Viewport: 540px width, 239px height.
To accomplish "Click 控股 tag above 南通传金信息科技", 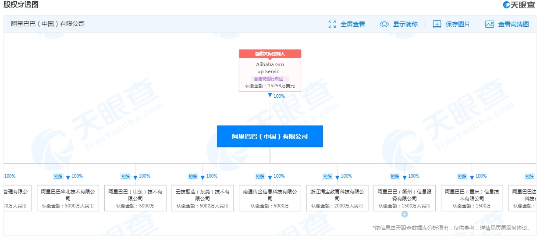I will tap(260, 176).
